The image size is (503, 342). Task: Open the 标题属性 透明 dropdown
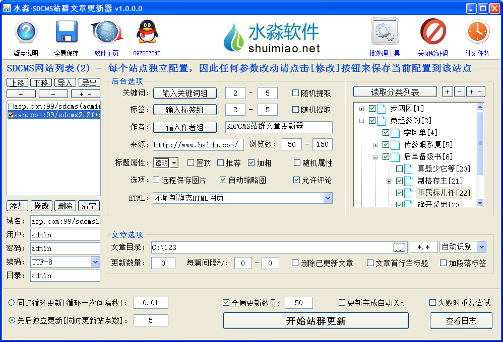pos(174,162)
